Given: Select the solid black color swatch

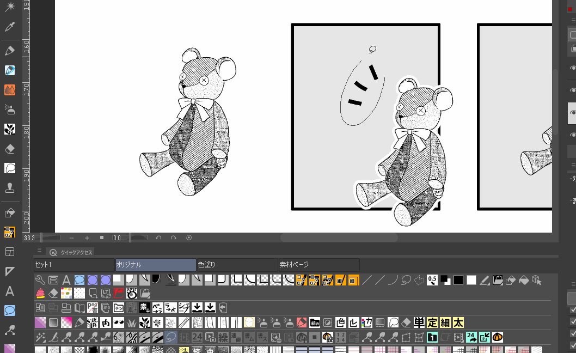Looking at the screenshot, I should [458, 280].
